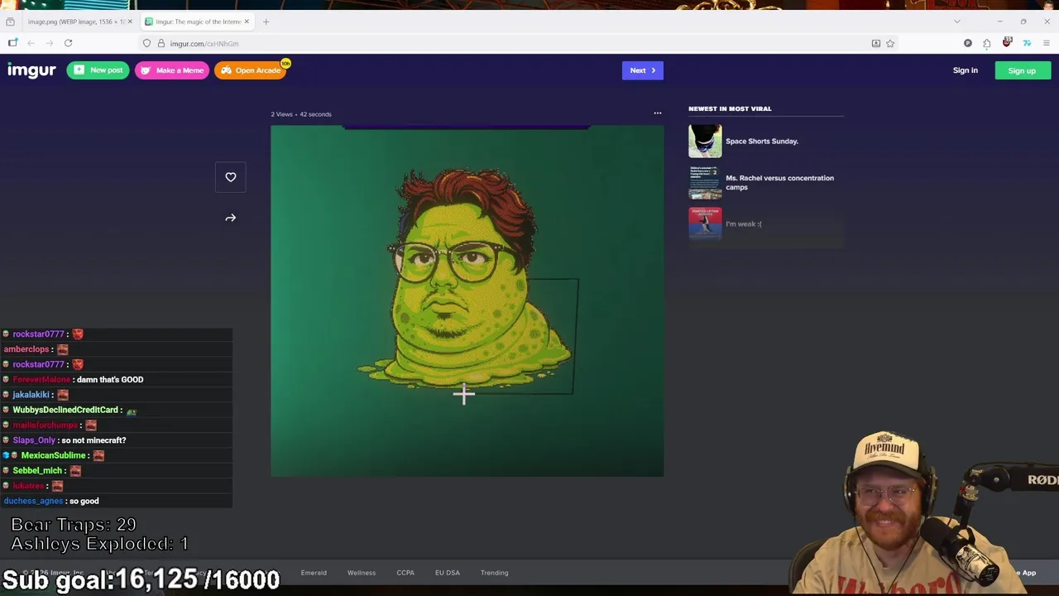Open the Make a Meme page
The image size is (1059, 596).
click(172, 70)
